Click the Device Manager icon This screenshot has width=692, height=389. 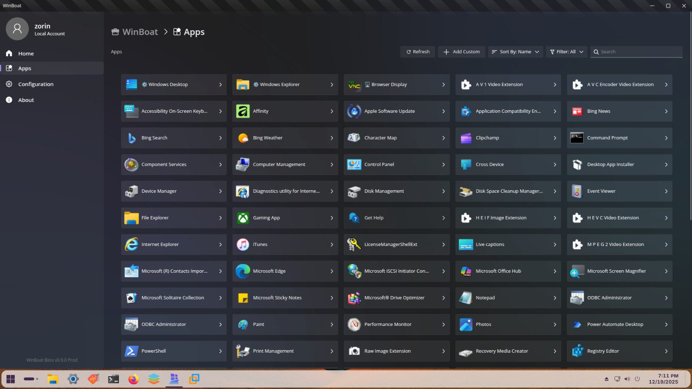[x=131, y=191]
